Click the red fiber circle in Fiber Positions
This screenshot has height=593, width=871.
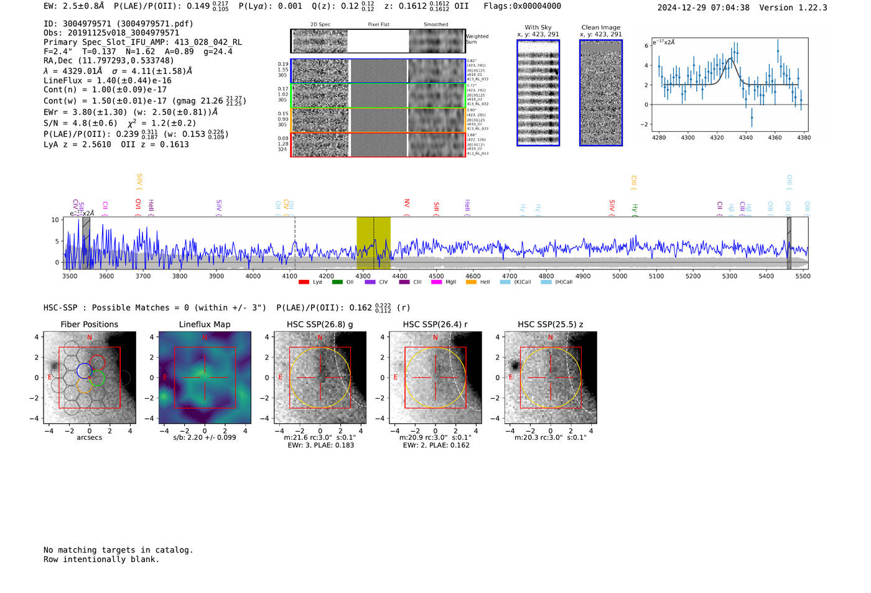(x=97, y=363)
